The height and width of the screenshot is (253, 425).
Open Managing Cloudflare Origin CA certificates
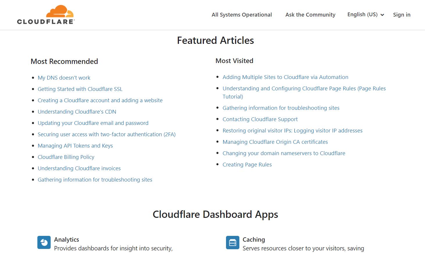click(x=275, y=142)
